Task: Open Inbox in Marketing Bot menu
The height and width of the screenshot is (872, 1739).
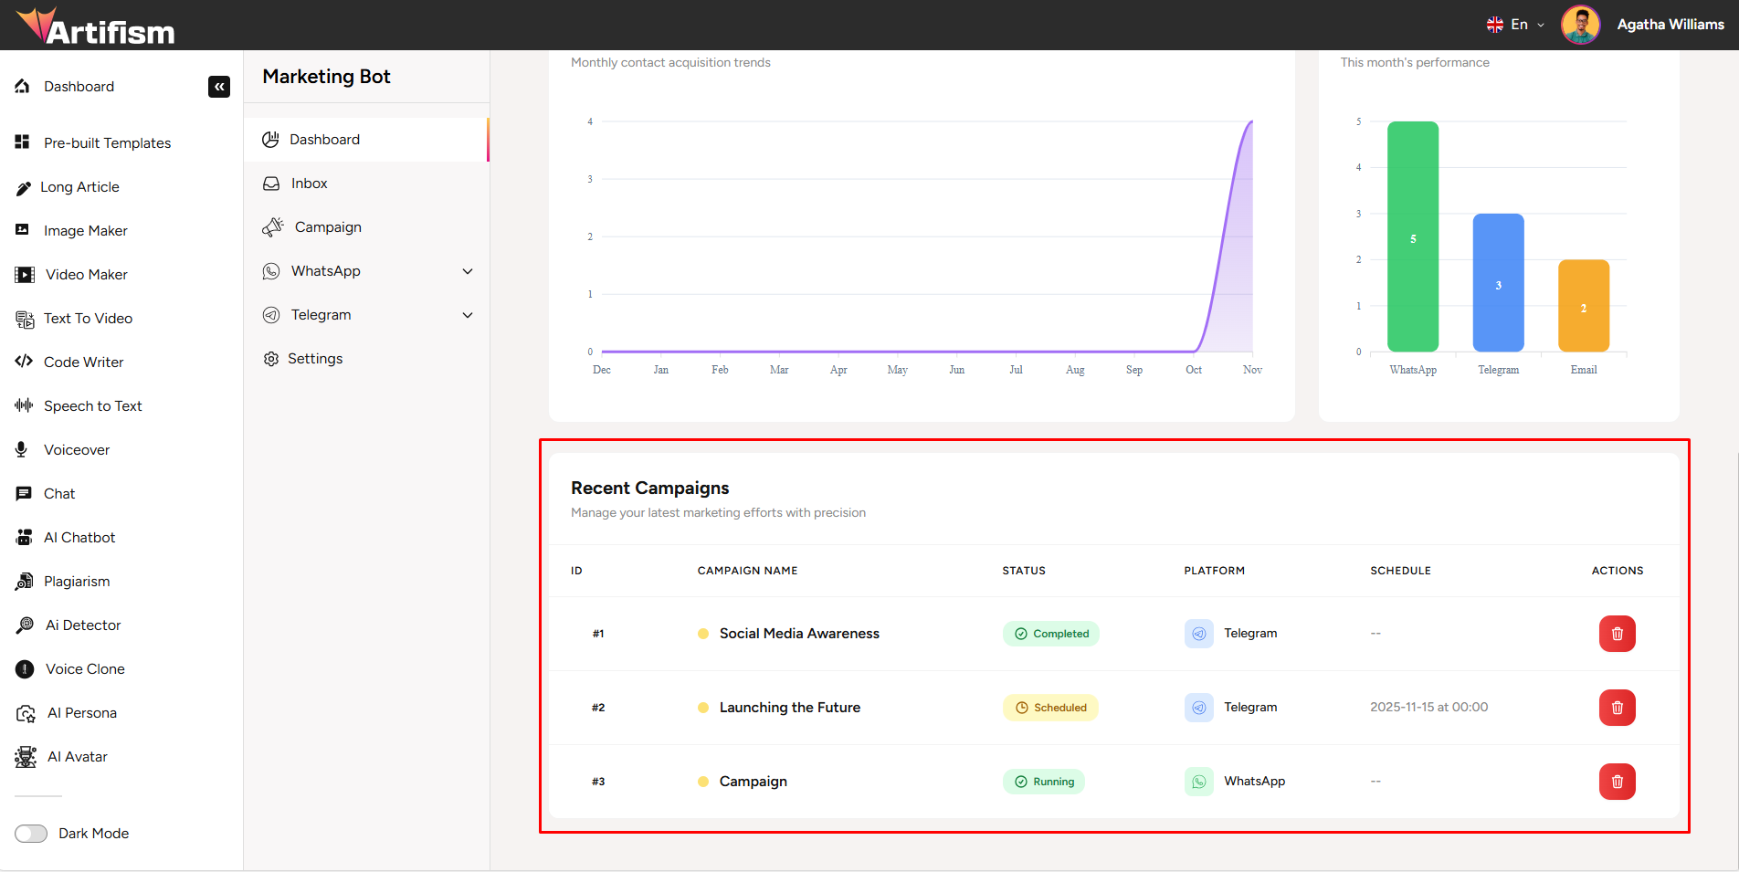Action: point(309,184)
